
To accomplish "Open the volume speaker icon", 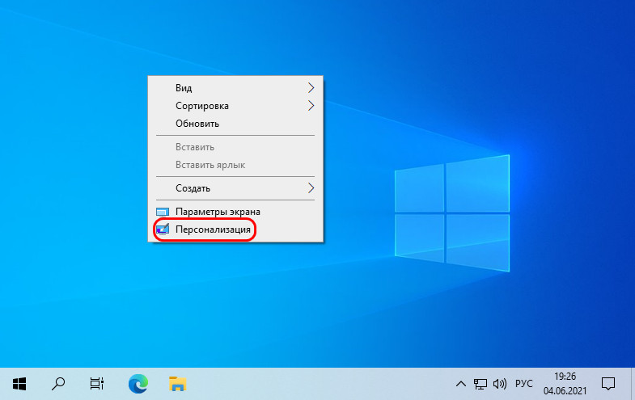I will pos(500,383).
